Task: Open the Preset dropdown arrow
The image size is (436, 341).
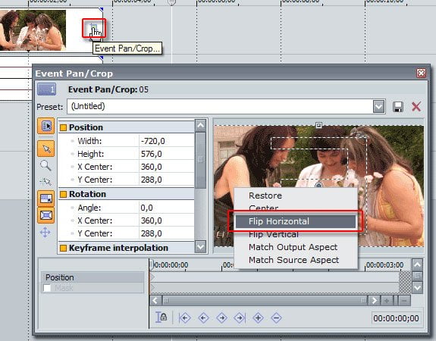Action: [378, 106]
